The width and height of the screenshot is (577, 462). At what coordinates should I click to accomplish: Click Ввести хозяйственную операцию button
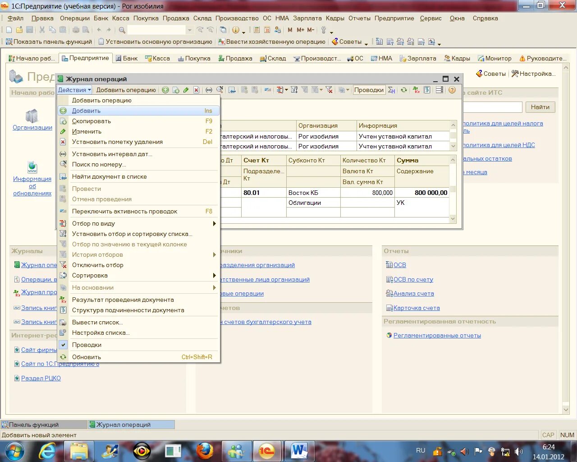(x=272, y=42)
